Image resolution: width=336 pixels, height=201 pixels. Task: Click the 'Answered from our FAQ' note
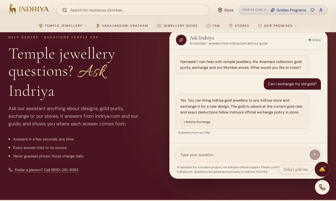[x=194, y=133]
